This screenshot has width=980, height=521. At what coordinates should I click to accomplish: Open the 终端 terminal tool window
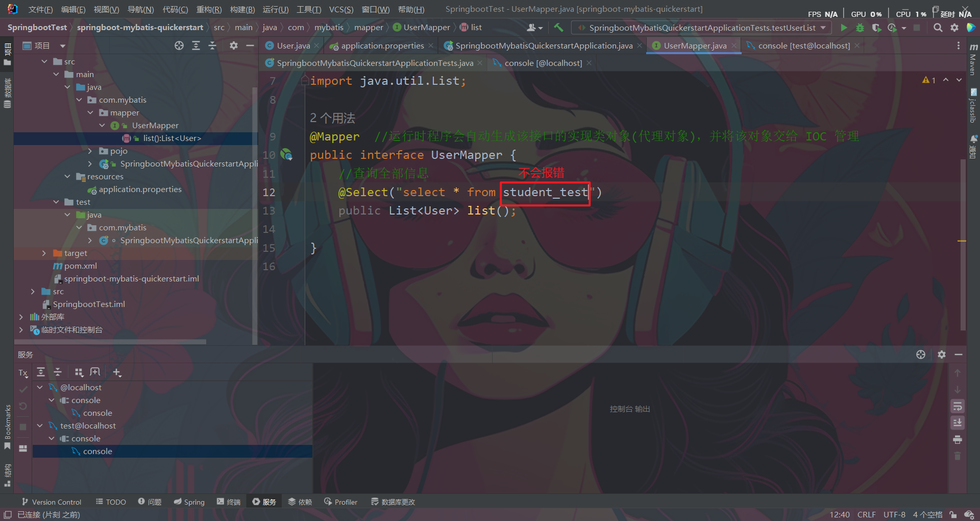229,502
